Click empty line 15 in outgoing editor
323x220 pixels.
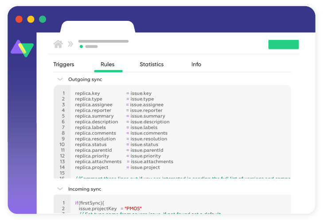(172, 173)
